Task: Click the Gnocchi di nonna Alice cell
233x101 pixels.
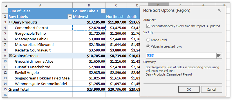Action: (40, 62)
